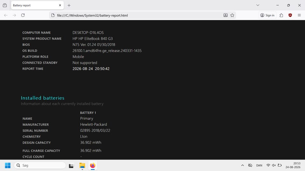This screenshot has width=305, height=171.
Task: Go back to the previous page
Action: coord(6,15)
